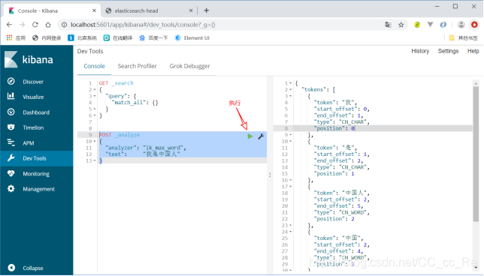
Task: Click the "text" line of the request
Action: (x=143, y=154)
